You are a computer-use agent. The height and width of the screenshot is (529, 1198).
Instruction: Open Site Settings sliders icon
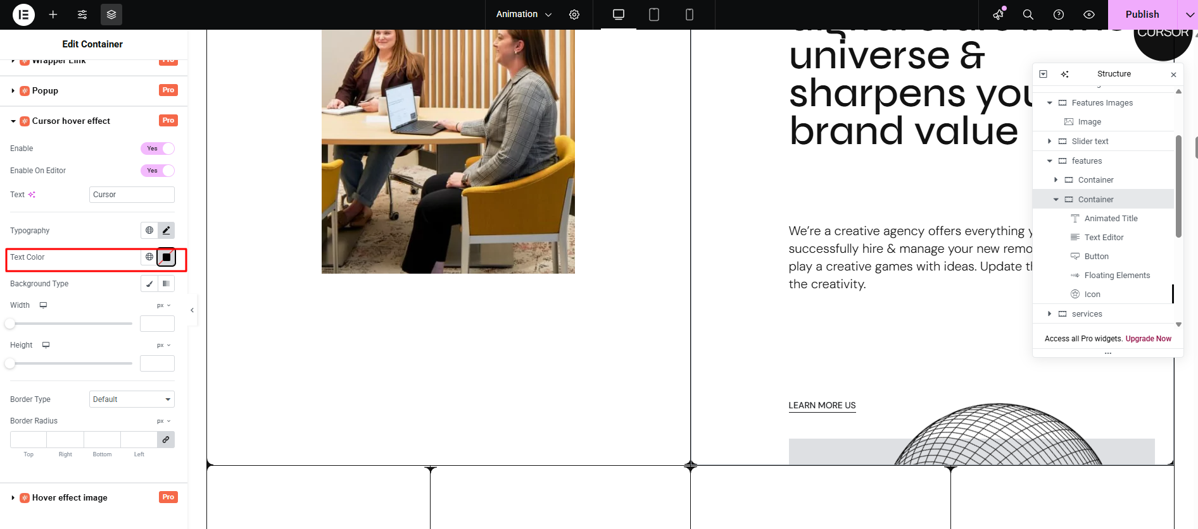pyautogui.click(x=82, y=15)
